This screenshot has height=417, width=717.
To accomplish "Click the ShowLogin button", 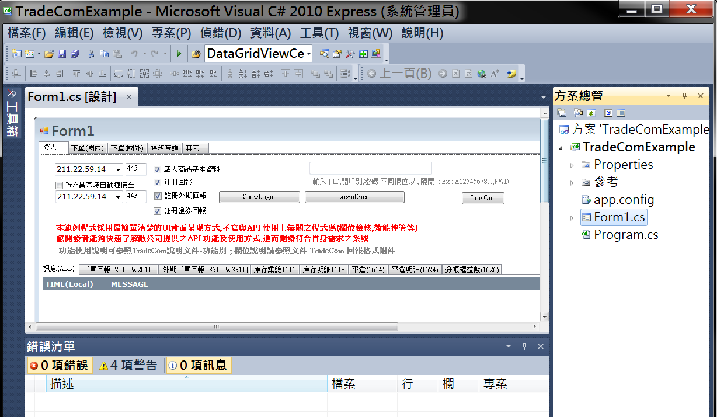I will tap(259, 197).
